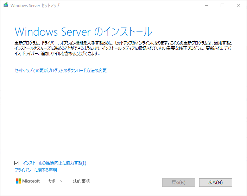247x196 pixels.
Task: Click the Microsoft logo
Action: pos(28,181)
